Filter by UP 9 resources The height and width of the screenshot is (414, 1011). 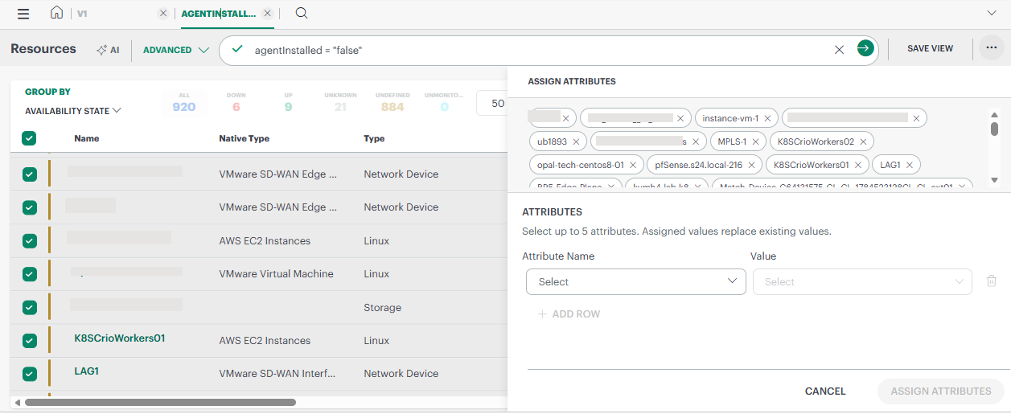(288, 102)
